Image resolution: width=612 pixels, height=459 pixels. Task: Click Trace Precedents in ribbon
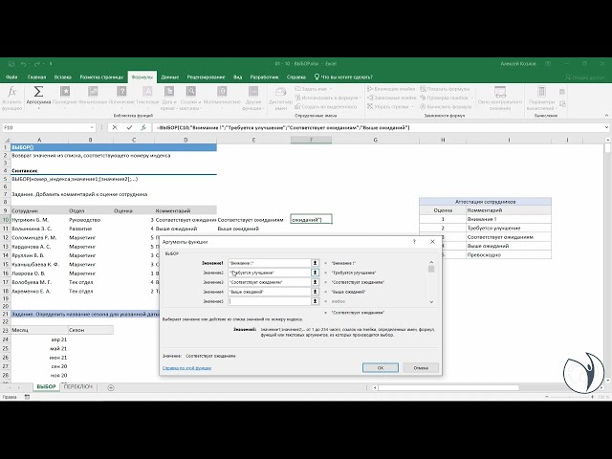pos(391,89)
